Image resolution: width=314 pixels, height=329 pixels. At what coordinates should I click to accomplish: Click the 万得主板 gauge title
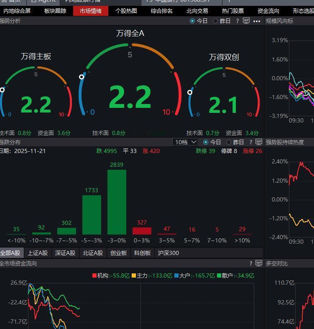pyautogui.click(x=36, y=56)
